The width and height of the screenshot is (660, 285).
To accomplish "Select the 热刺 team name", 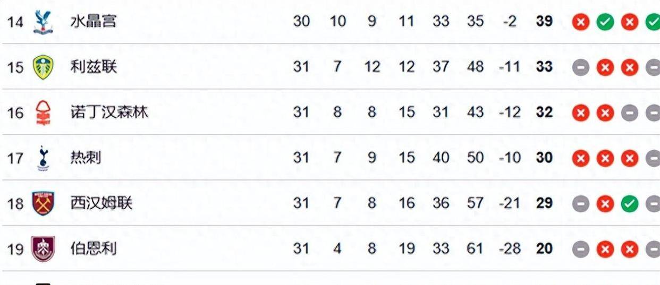I will [86, 158].
